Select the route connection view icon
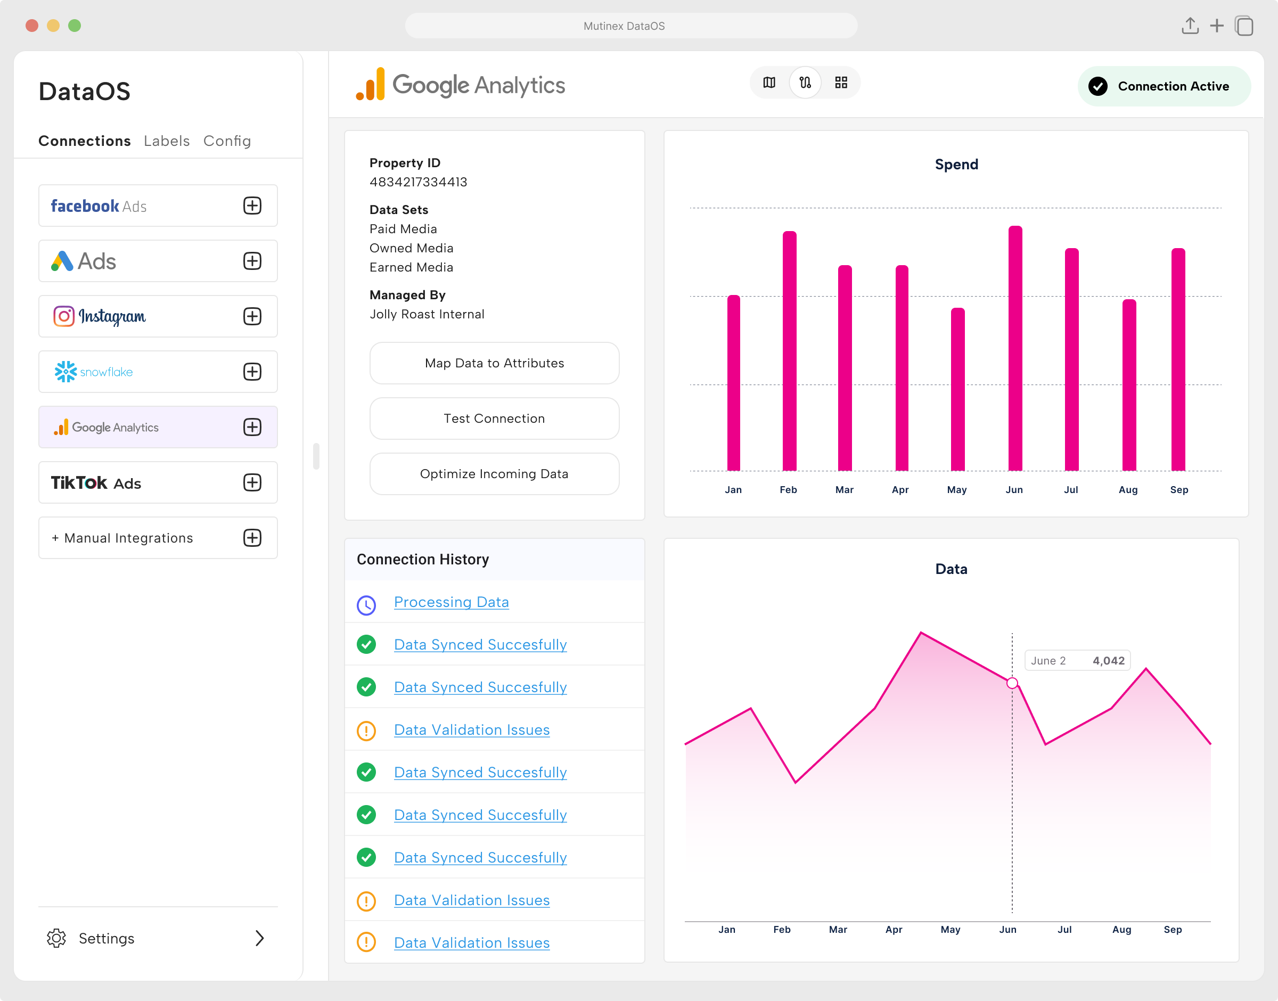Viewport: 1278px width, 1001px height. (805, 83)
